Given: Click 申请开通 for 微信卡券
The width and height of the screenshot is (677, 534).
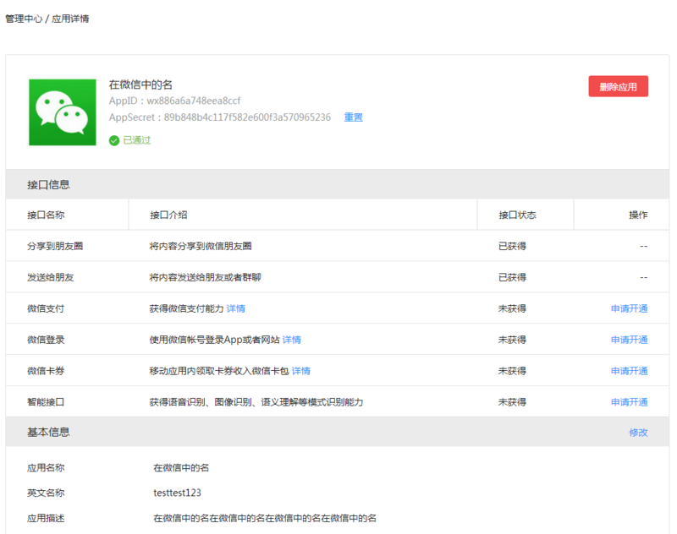Looking at the screenshot, I should coord(629,371).
